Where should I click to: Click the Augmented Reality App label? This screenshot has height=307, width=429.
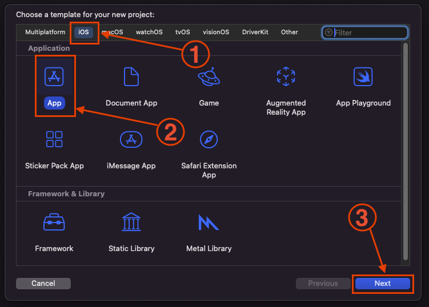(x=286, y=107)
